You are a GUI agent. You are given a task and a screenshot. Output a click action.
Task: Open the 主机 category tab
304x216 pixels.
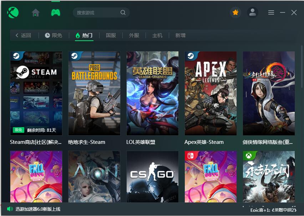pyautogui.click(x=157, y=35)
